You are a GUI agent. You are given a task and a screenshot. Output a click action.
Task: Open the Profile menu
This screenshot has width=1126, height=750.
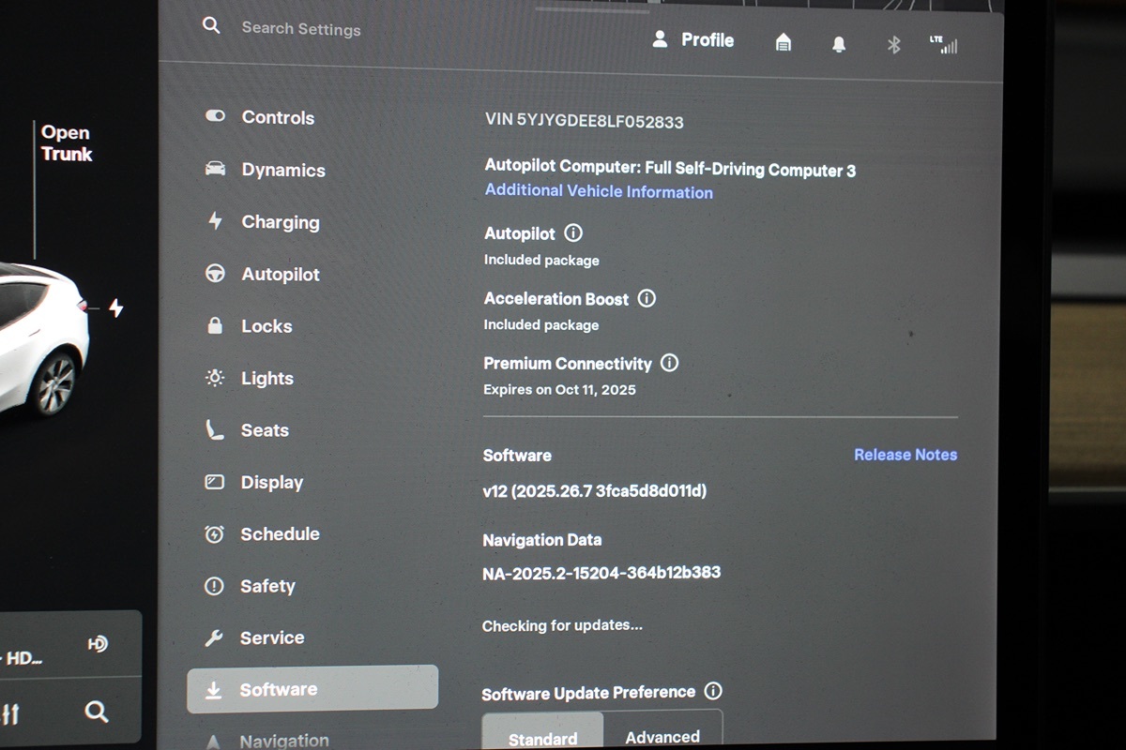pos(693,39)
